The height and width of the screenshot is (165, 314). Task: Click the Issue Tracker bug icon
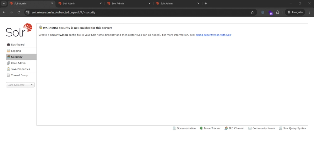click(201, 128)
